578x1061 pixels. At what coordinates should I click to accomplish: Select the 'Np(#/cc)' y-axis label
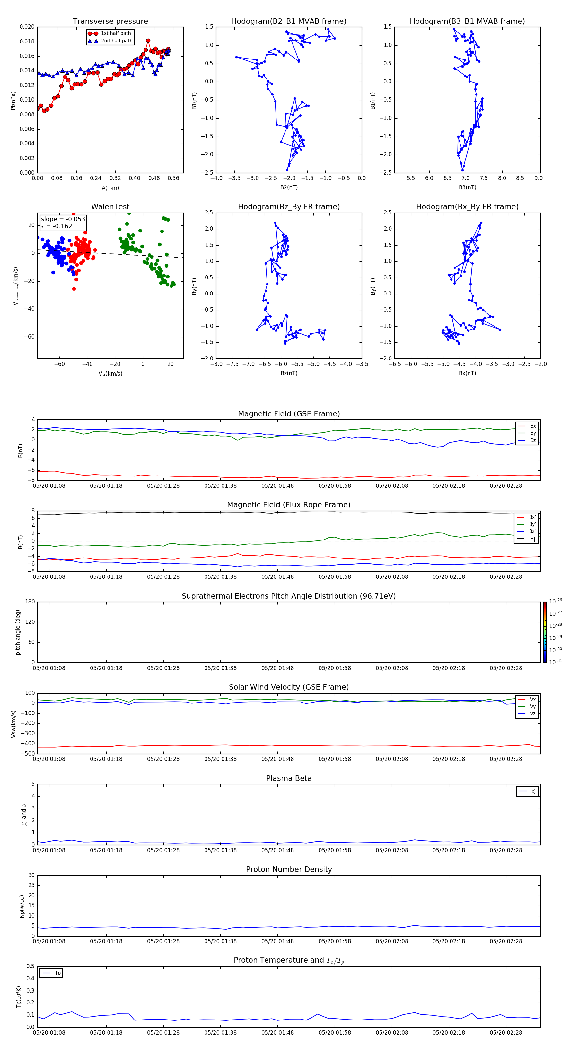(22, 906)
